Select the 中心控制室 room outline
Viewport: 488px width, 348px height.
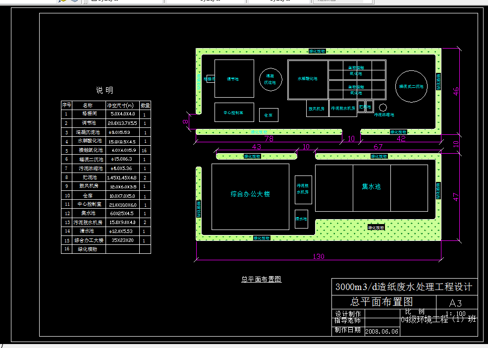tap(233, 112)
